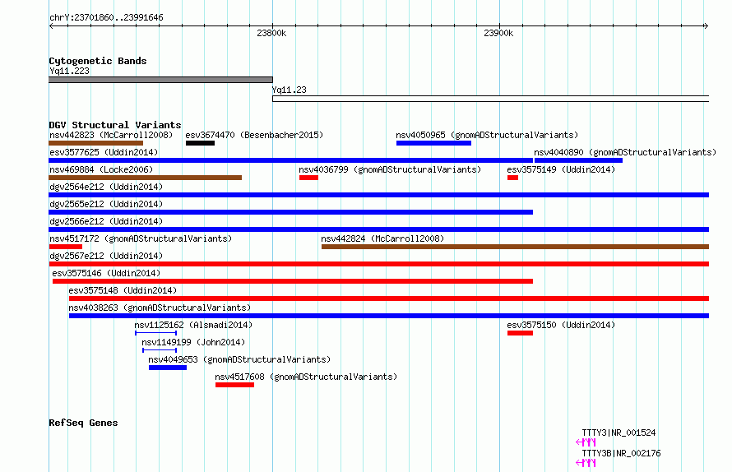Click dgv2565e212 (Uddin2014) label
732x472 pixels.
click(x=106, y=204)
